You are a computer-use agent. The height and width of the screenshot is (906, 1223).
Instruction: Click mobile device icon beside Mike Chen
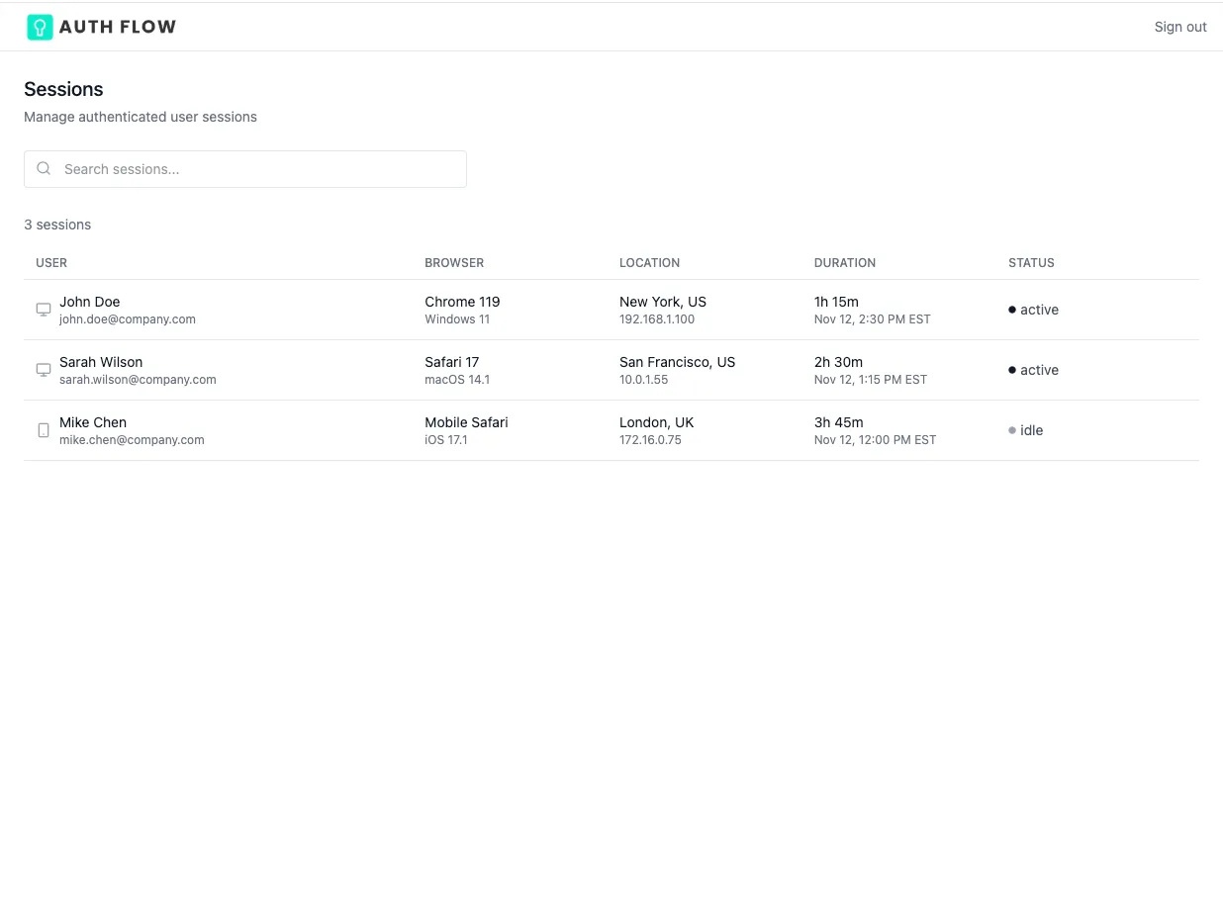coord(44,430)
